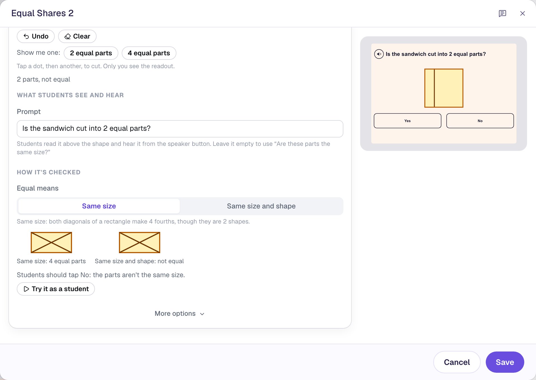Tap the Yes answer in preview

click(408, 121)
